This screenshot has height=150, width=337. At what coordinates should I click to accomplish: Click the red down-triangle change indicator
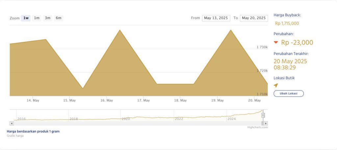tap(276, 42)
